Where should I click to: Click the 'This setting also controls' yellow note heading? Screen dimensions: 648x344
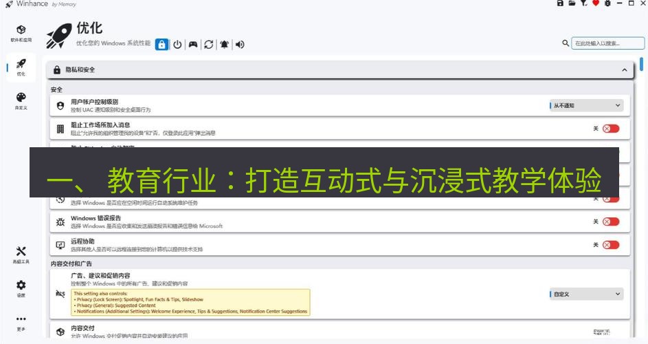(x=100, y=294)
